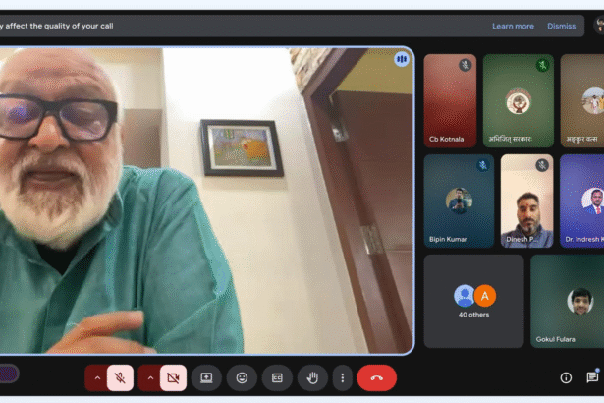Viewport: 604px width, 403px height.
Task: Click the 40 others participants tile
Action: (x=473, y=301)
